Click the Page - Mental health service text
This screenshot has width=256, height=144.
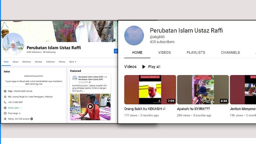(20, 91)
